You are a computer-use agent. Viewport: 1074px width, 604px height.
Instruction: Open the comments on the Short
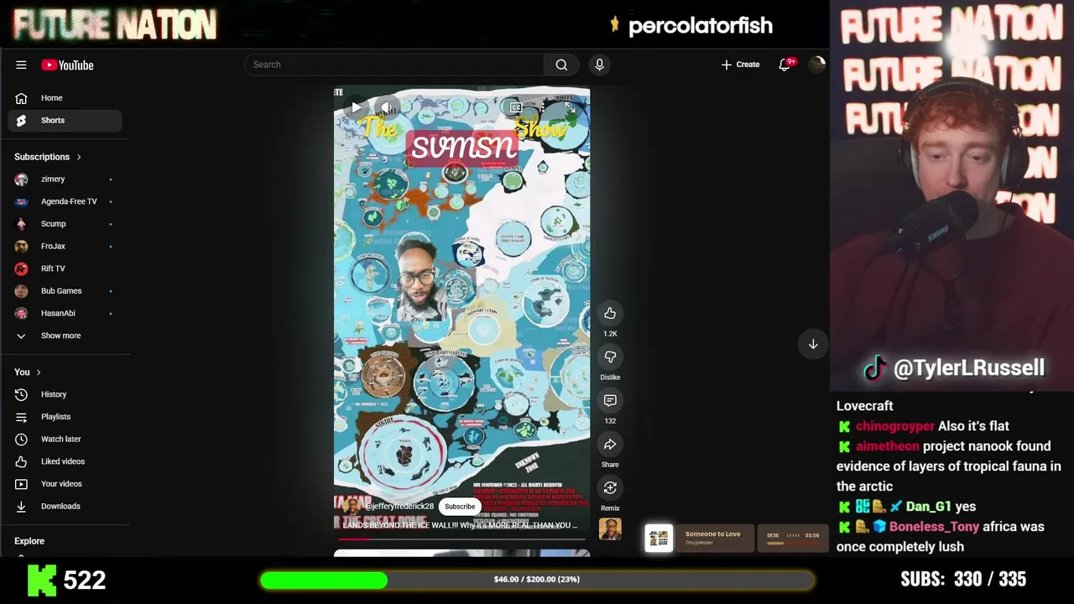[x=610, y=400]
